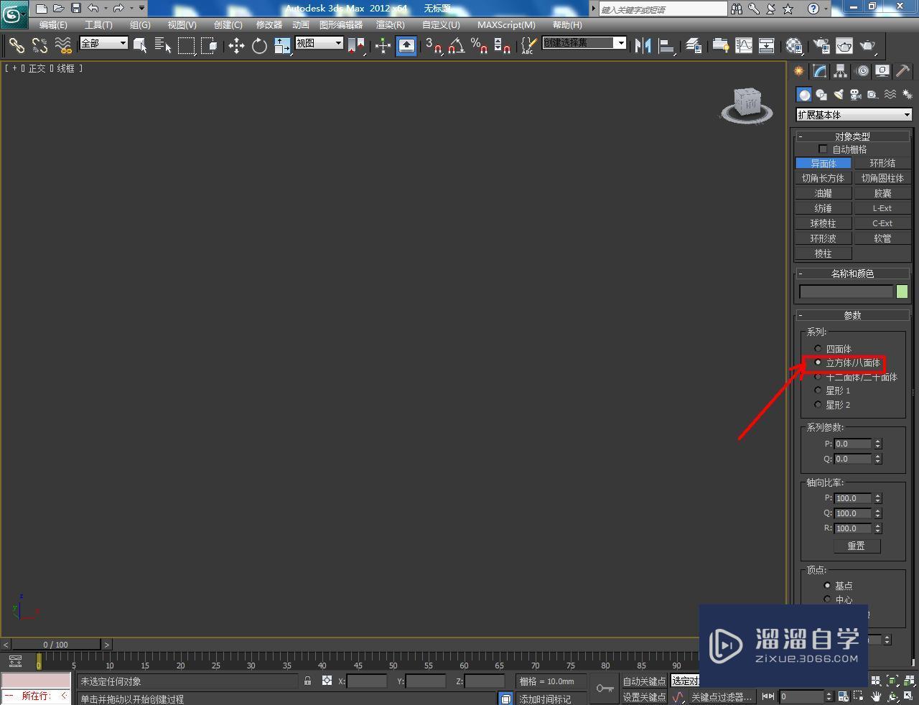
Task: Select the 基点 vertex radio button
Action: click(827, 586)
